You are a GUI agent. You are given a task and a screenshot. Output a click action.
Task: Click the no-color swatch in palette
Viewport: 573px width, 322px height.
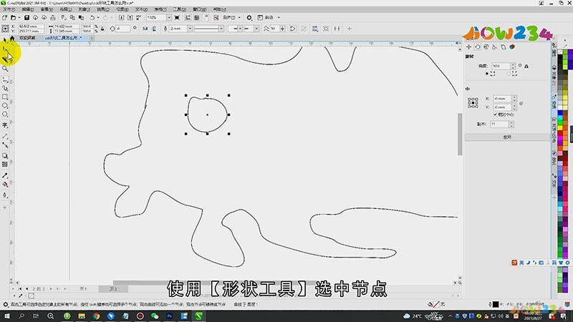tap(560, 52)
